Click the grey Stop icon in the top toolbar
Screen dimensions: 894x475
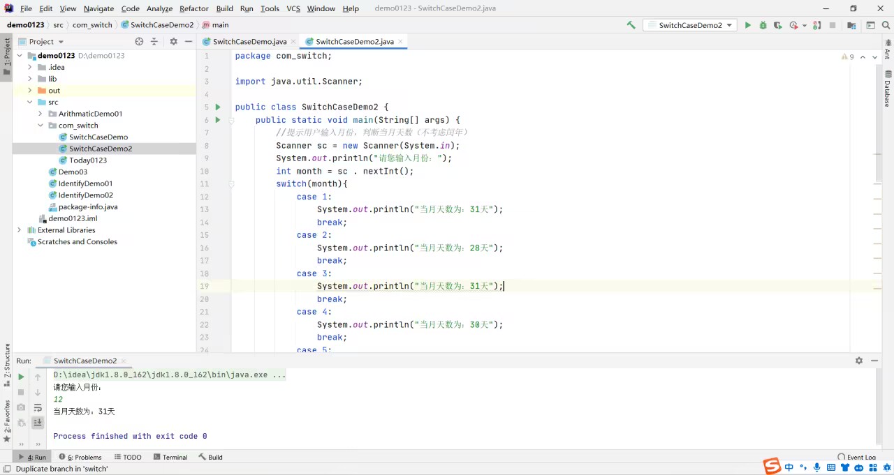[833, 25]
